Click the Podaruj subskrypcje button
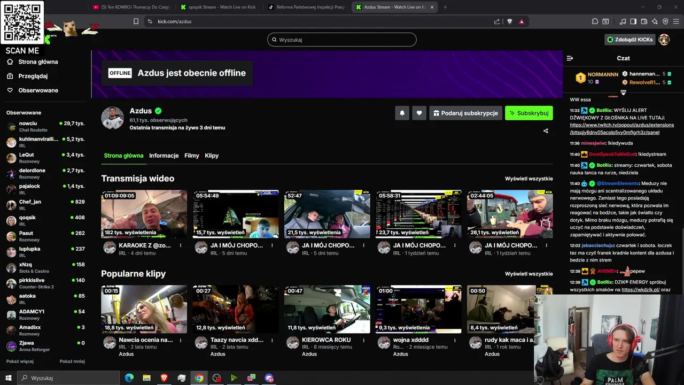This screenshot has width=684, height=385. 465,113
